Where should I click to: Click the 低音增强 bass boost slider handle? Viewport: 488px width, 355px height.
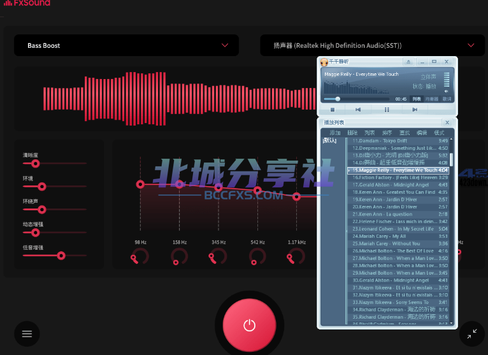(61, 256)
